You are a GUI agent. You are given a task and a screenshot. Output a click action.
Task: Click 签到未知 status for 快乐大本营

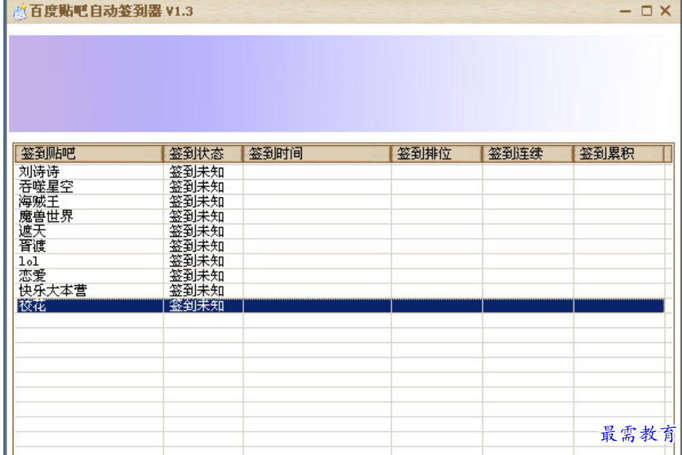(196, 291)
